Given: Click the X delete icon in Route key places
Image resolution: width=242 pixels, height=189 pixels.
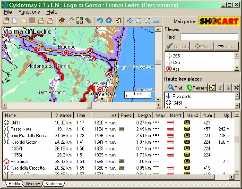Looking at the screenshot, I should pyautogui.click(x=236, y=88).
